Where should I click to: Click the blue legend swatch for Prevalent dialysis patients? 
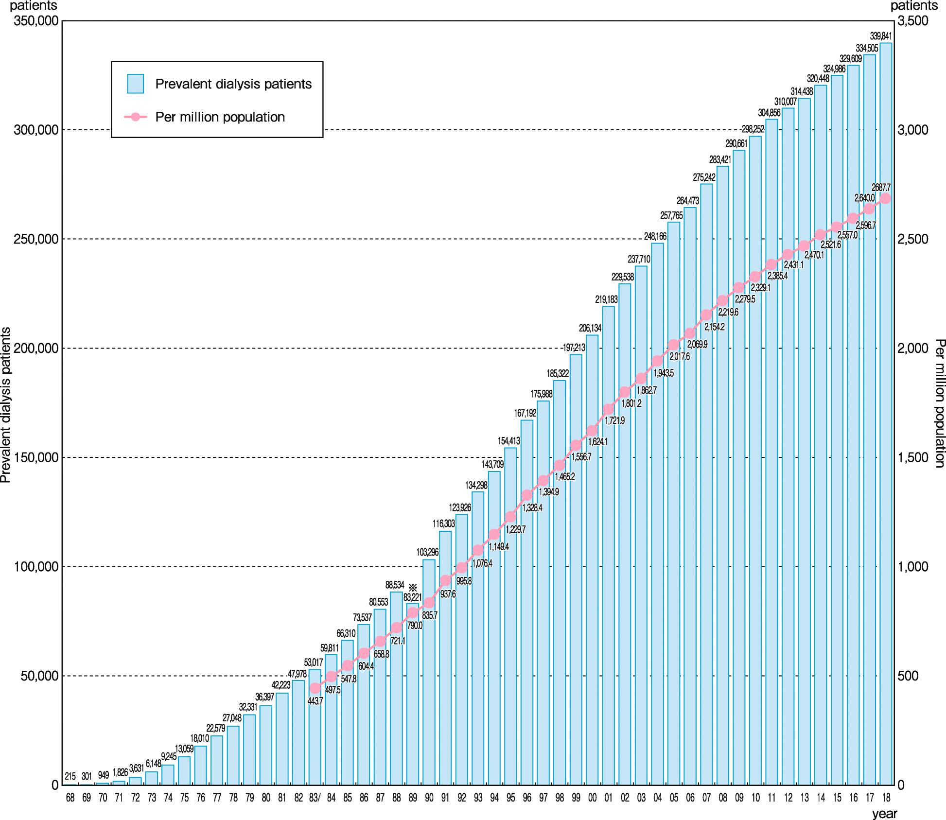point(135,84)
